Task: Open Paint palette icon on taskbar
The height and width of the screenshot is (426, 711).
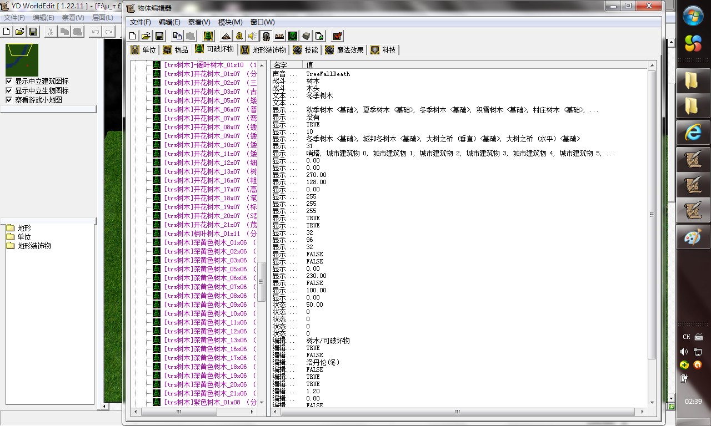Action: tap(693, 238)
